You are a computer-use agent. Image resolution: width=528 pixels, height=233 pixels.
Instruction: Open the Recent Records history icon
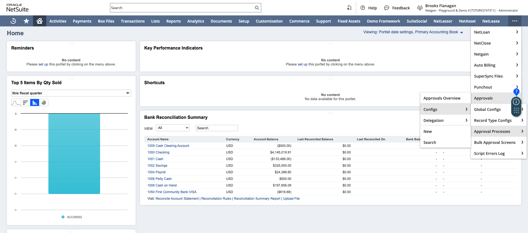pos(13,21)
